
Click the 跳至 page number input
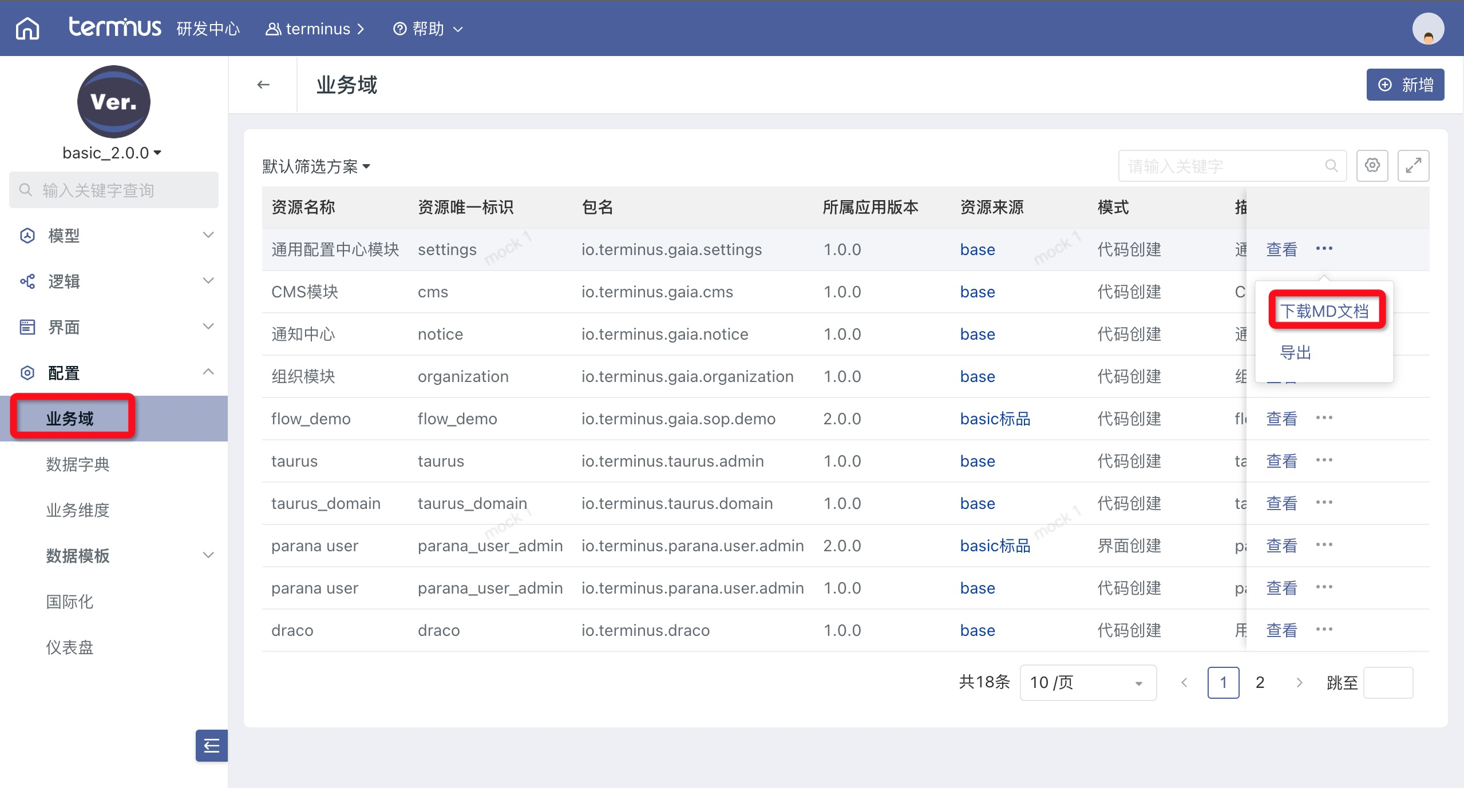1388,682
